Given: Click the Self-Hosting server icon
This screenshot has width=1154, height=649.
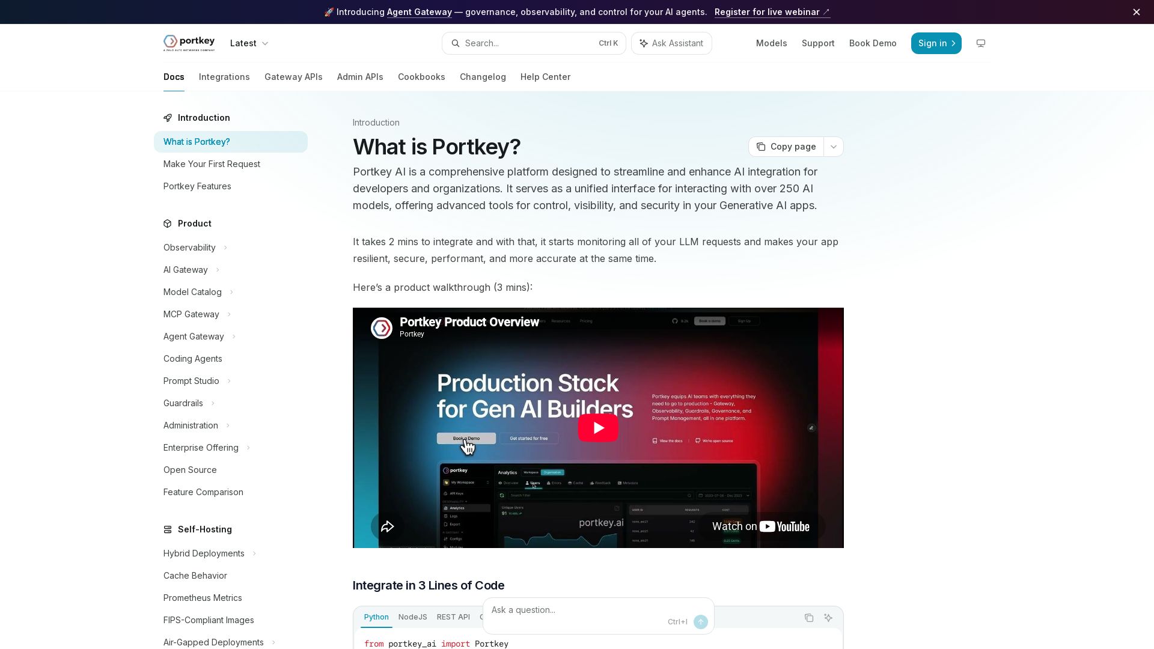Looking at the screenshot, I should pos(168,529).
